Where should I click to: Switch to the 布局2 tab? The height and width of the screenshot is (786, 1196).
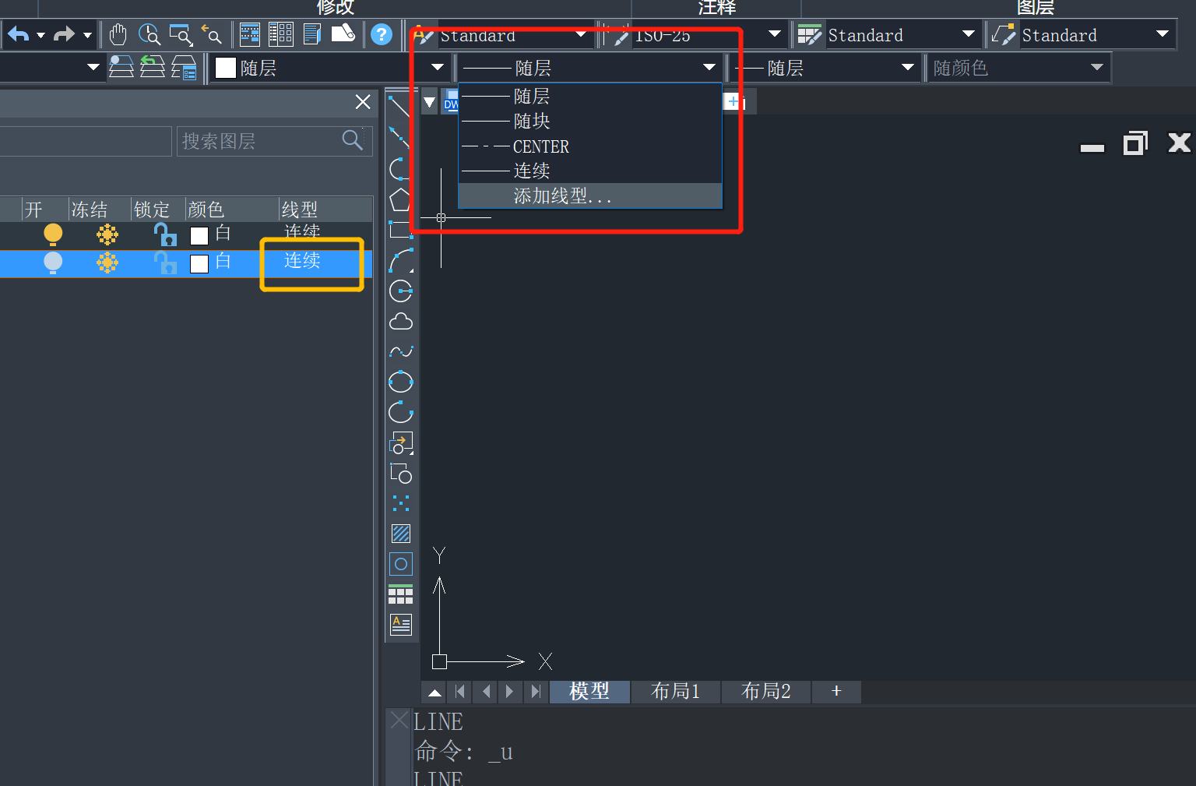pyautogui.click(x=766, y=692)
